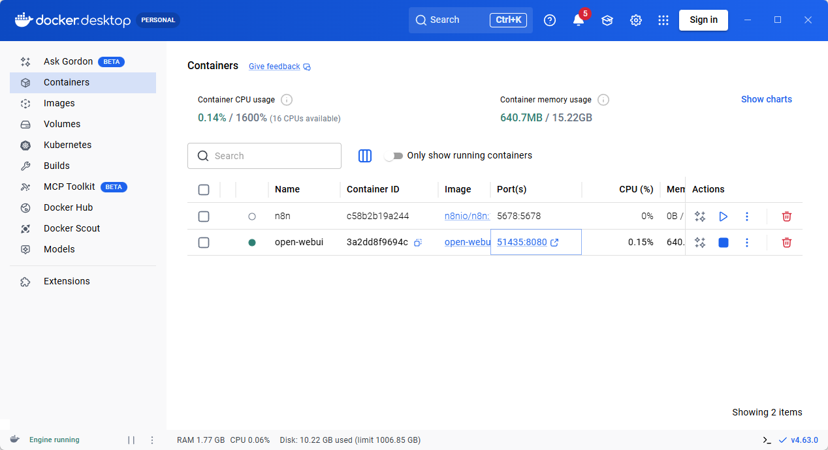Screen dimensions: 828x450
Task: Click the global Search box in the header
Action: click(471, 20)
